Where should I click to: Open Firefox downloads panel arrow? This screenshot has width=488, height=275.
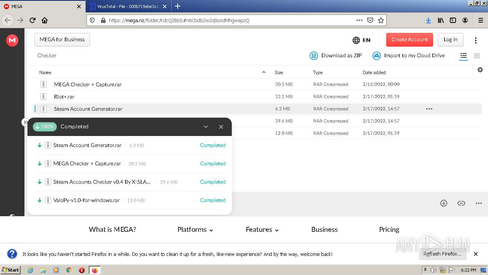[429, 20]
